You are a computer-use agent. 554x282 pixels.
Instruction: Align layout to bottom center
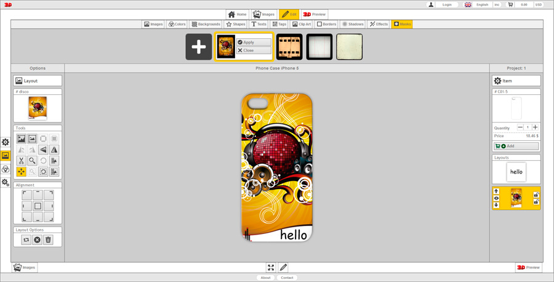pyautogui.click(x=38, y=217)
